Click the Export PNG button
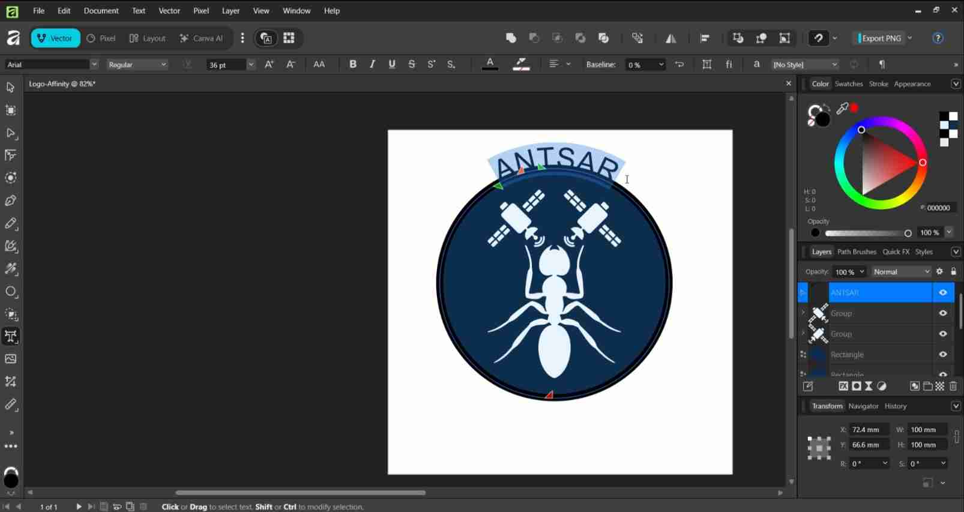 click(879, 38)
